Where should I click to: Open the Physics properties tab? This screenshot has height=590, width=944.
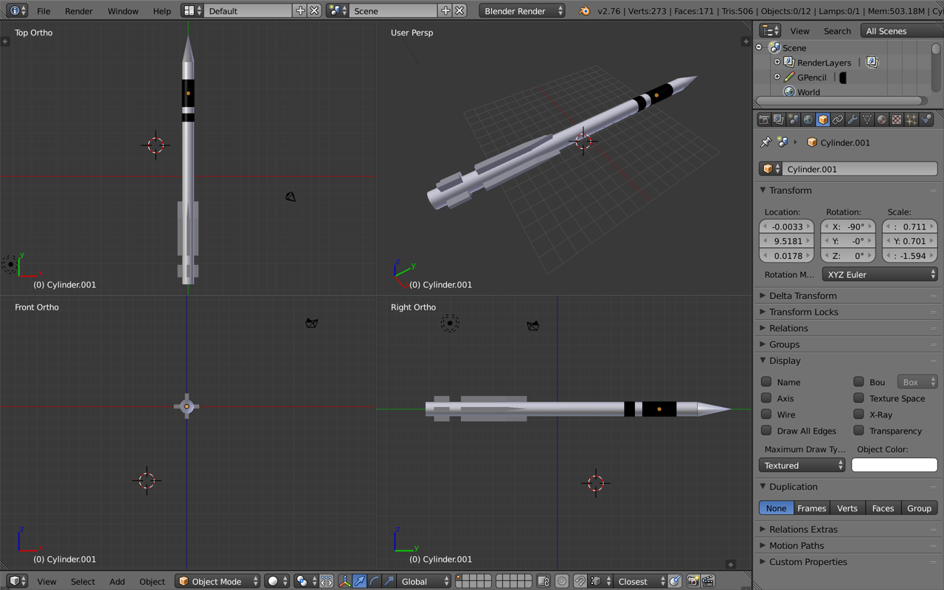(x=926, y=119)
